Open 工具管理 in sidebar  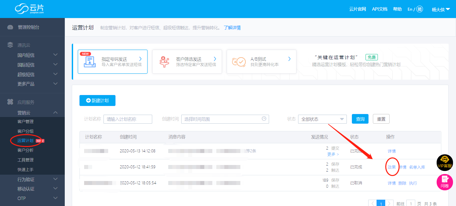[25, 160]
